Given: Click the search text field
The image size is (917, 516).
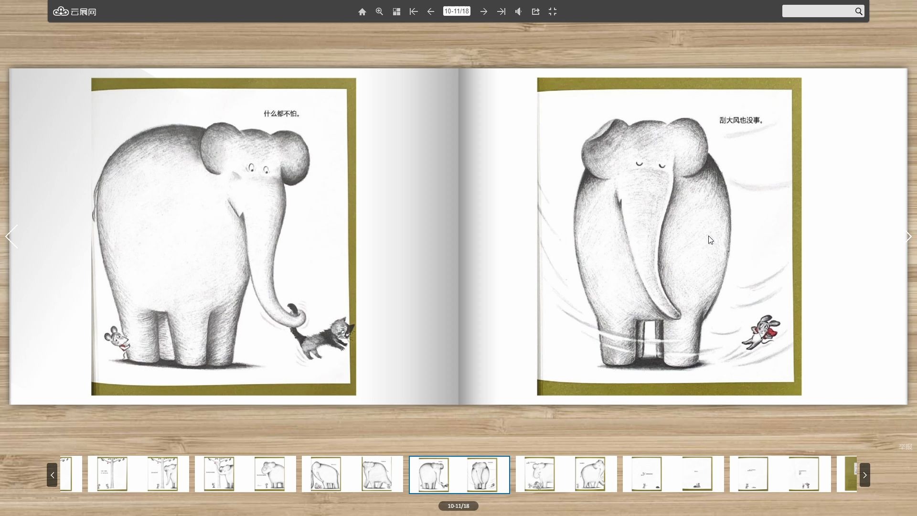Looking at the screenshot, I should [x=818, y=11].
